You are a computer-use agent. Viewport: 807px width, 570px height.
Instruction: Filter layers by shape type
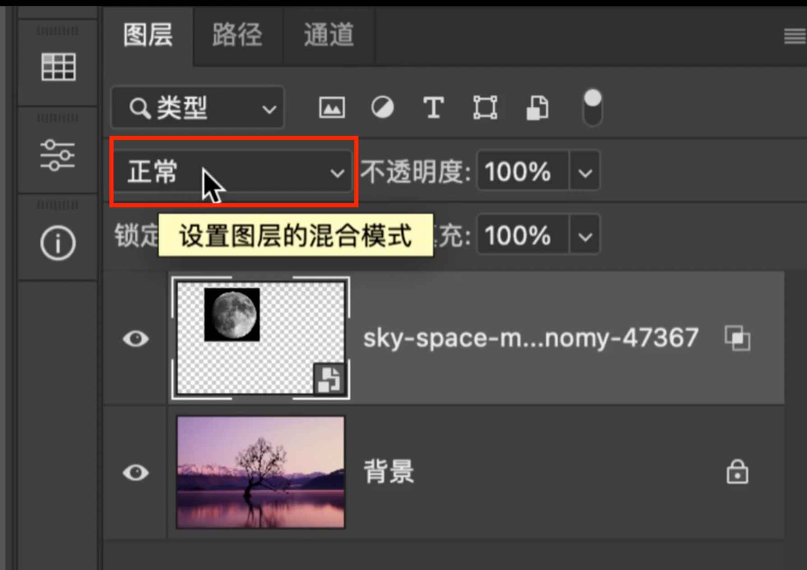pyautogui.click(x=485, y=108)
